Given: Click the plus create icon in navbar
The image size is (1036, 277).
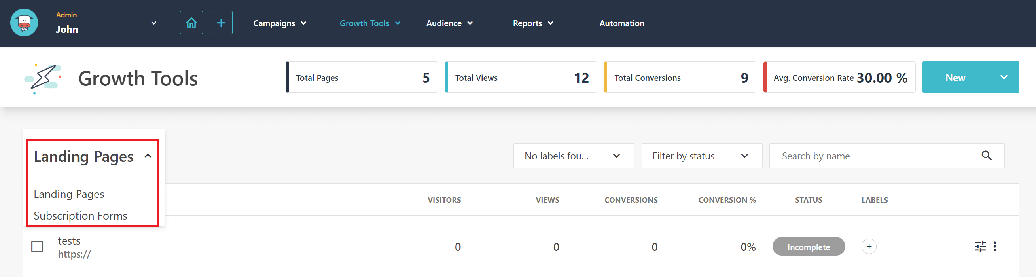Looking at the screenshot, I should [221, 23].
